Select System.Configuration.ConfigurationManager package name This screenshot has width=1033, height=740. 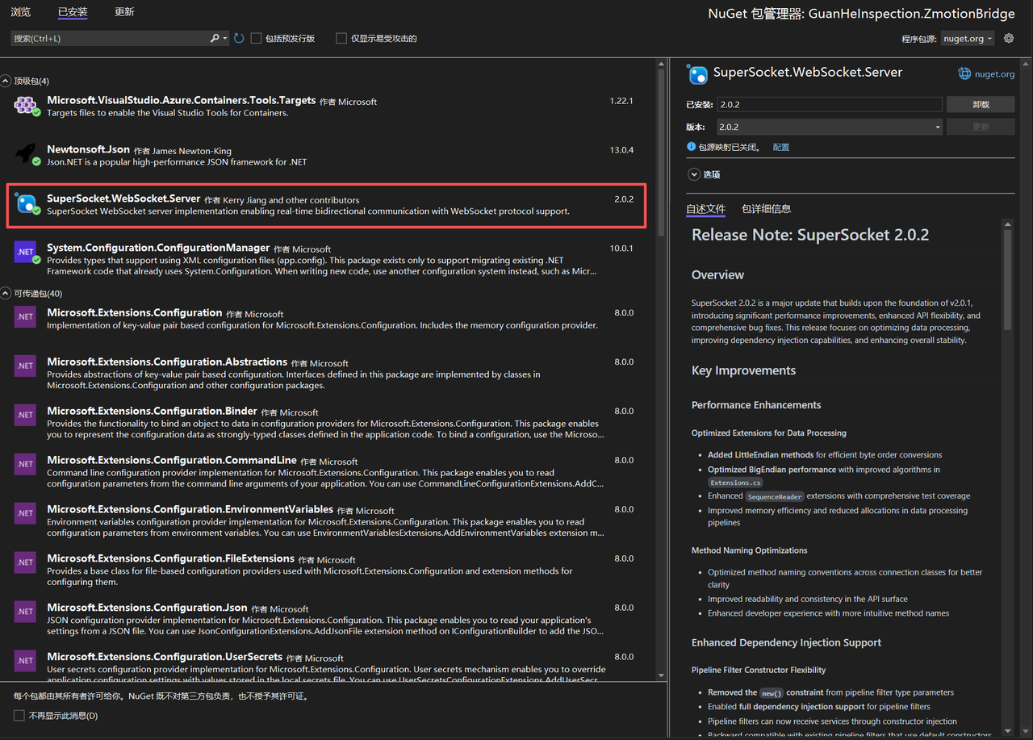click(158, 248)
